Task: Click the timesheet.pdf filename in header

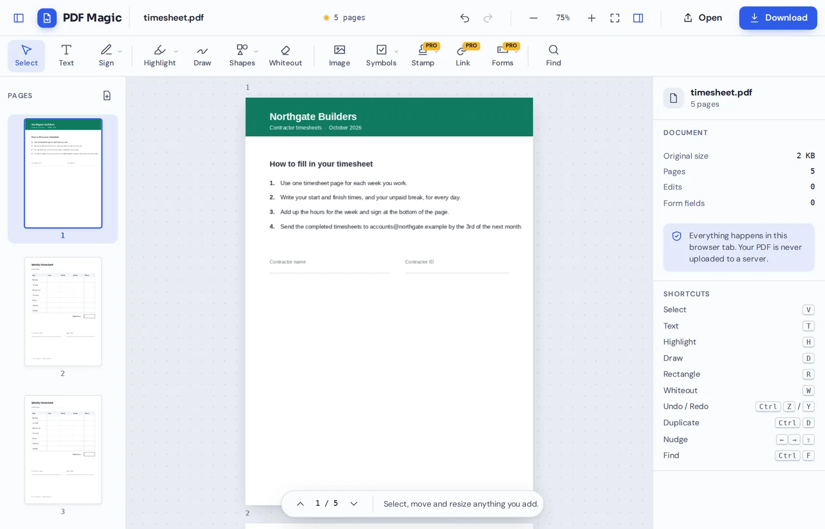Action: point(174,18)
